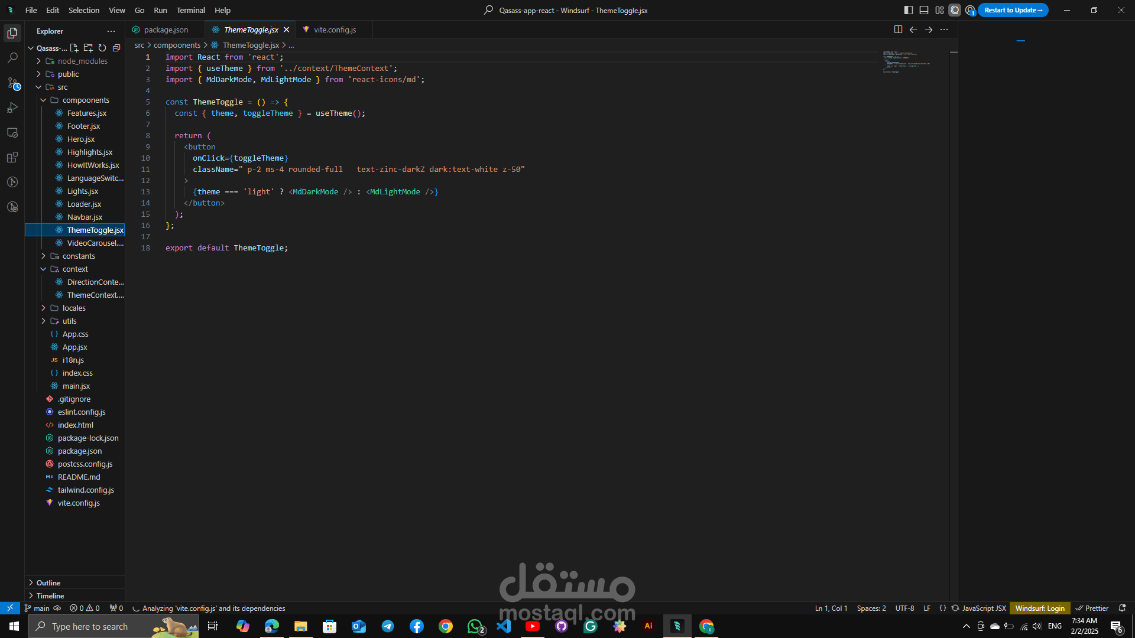The width and height of the screenshot is (1135, 638).
Task: Switch to the vite.config.js tab
Action: (335, 30)
